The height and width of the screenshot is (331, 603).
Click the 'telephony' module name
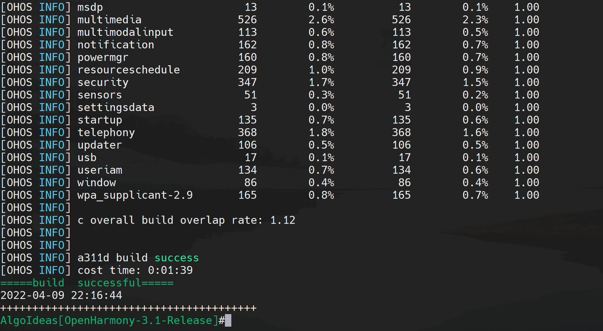tap(106, 133)
